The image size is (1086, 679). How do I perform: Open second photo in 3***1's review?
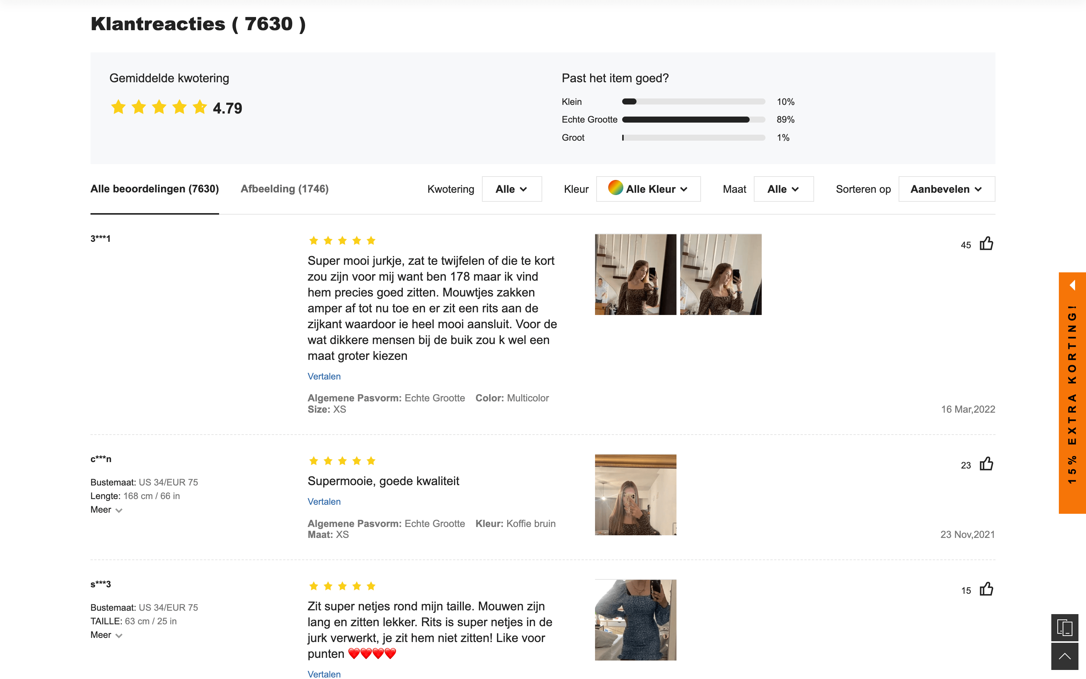tap(720, 274)
